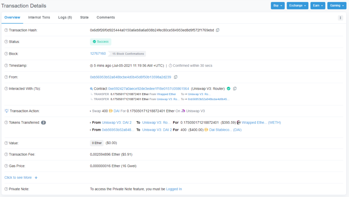Click the help icon beside Timestamp
The image size is (349, 197).
[6, 66]
